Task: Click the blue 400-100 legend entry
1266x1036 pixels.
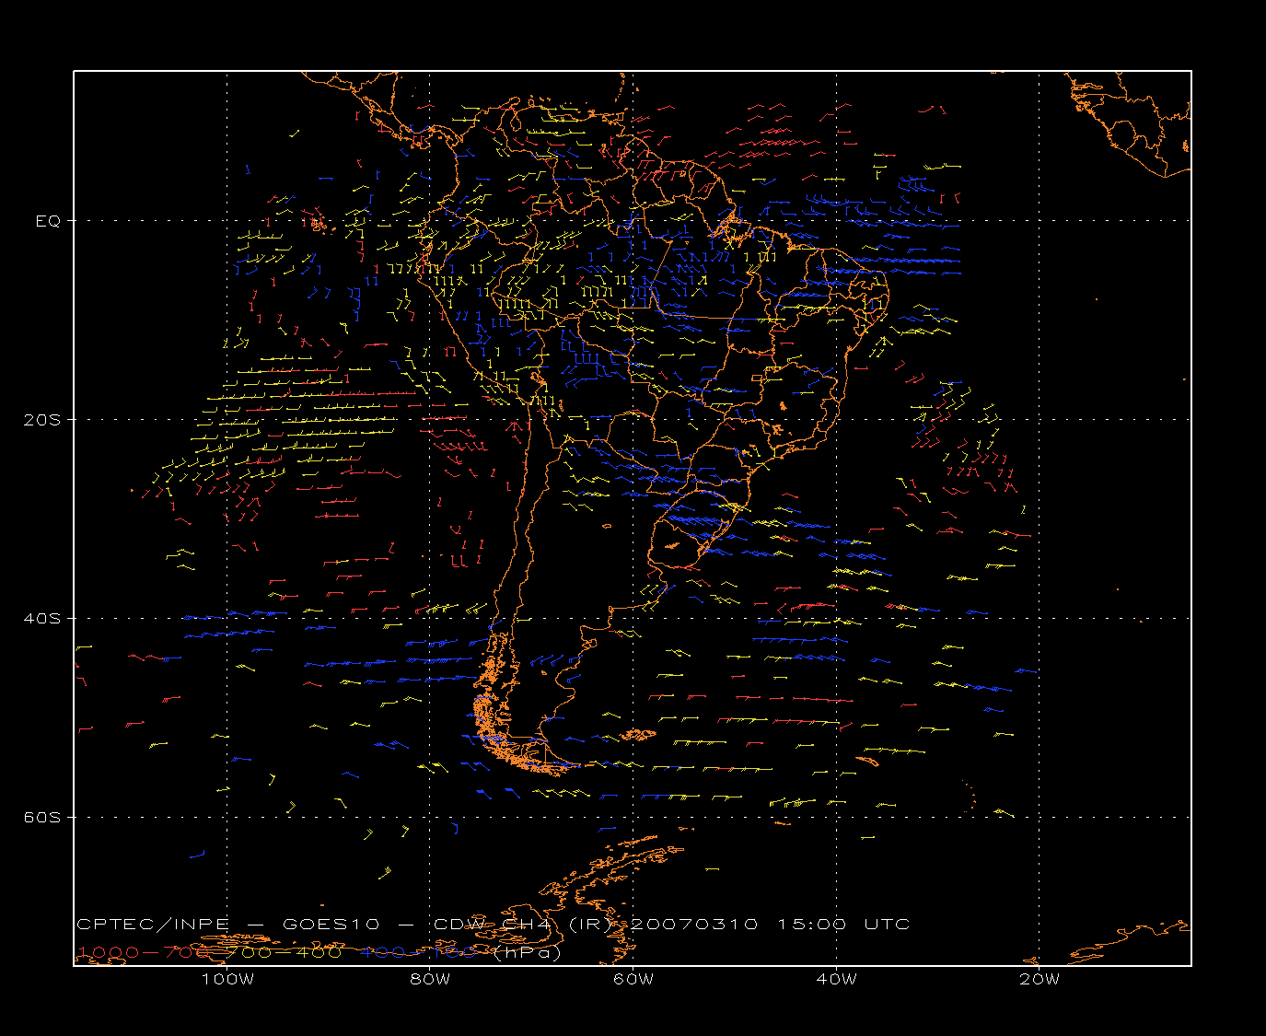Action: click(x=418, y=952)
